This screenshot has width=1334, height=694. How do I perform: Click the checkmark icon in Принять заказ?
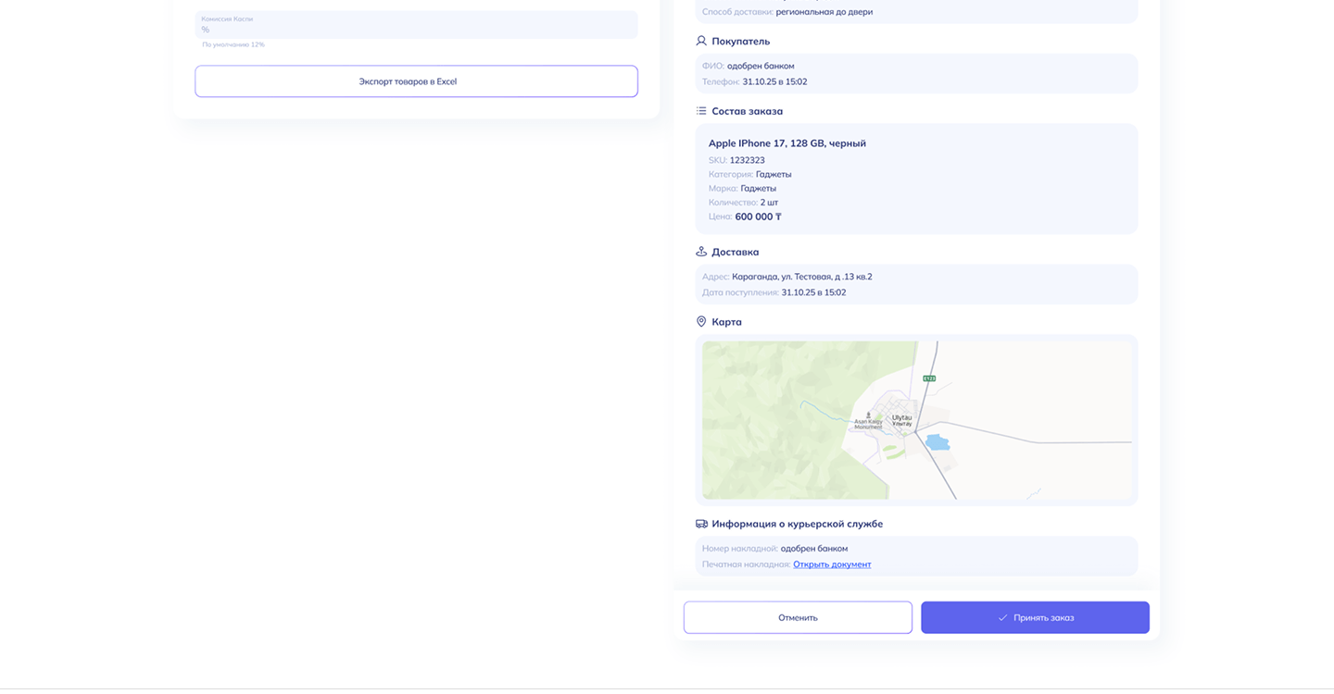(x=1002, y=617)
